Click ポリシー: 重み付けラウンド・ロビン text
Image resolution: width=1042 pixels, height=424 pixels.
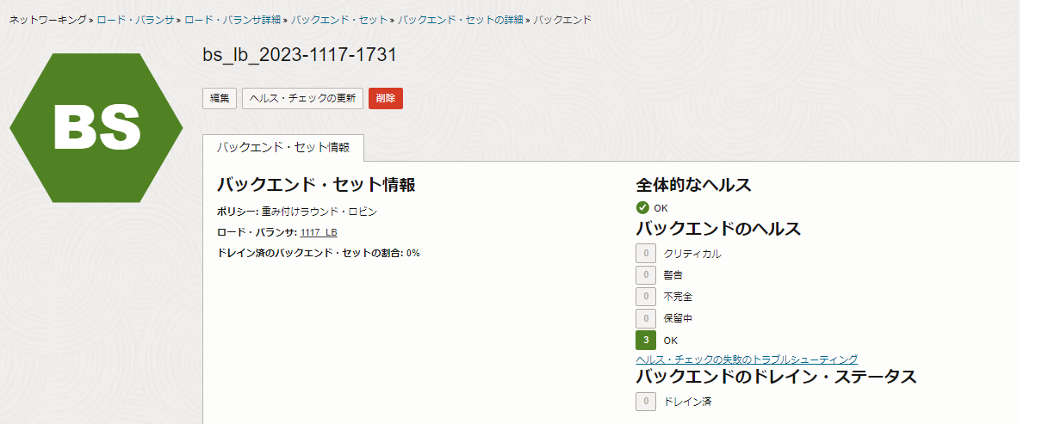click(x=297, y=211)
